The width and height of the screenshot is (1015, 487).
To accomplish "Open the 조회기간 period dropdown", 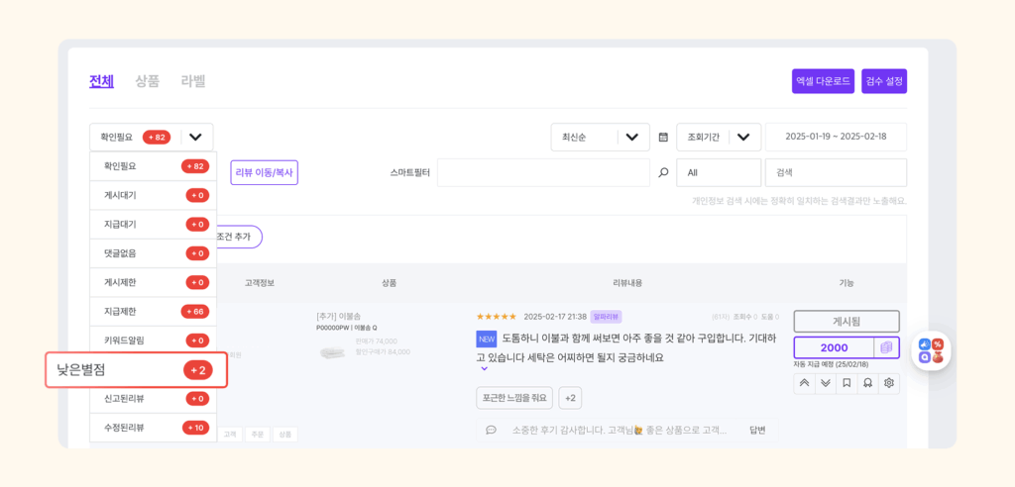I will click(718, 138).
